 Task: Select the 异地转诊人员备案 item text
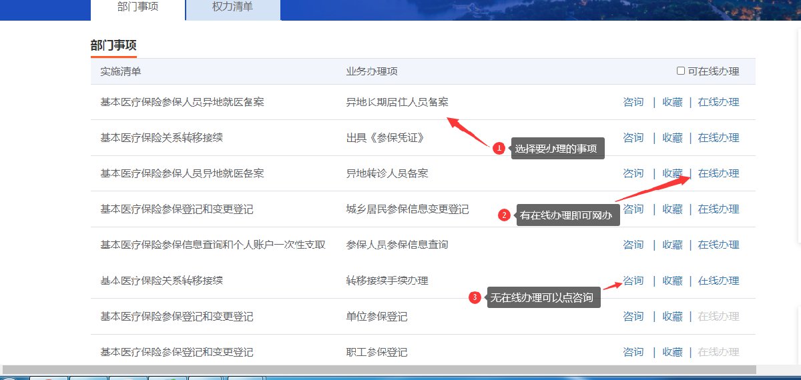click(387, 173)
